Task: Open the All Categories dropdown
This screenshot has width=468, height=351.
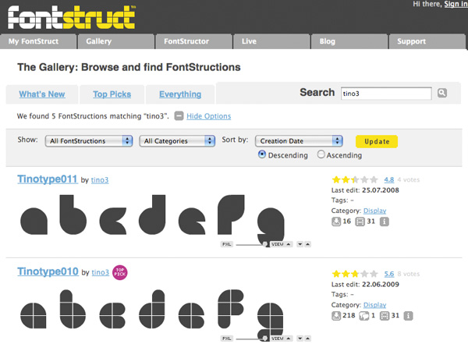Action: click(177, 141)
